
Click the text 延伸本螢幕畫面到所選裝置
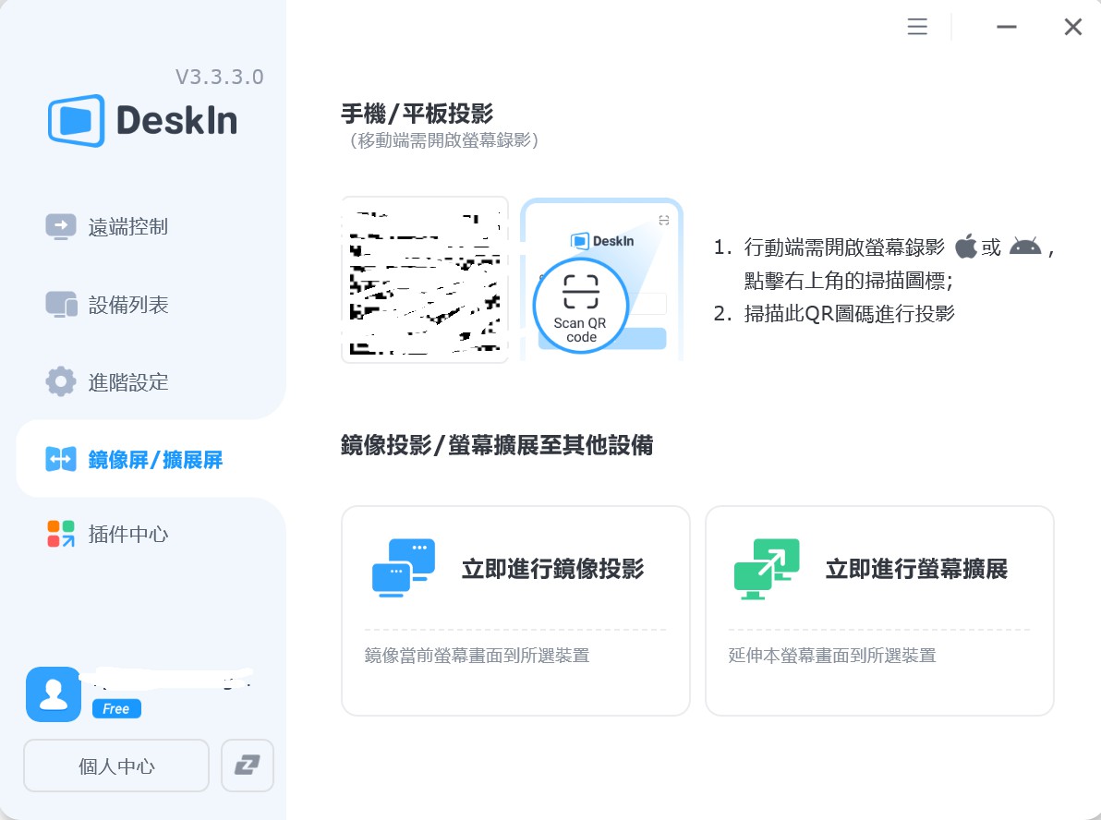point(832,655)
